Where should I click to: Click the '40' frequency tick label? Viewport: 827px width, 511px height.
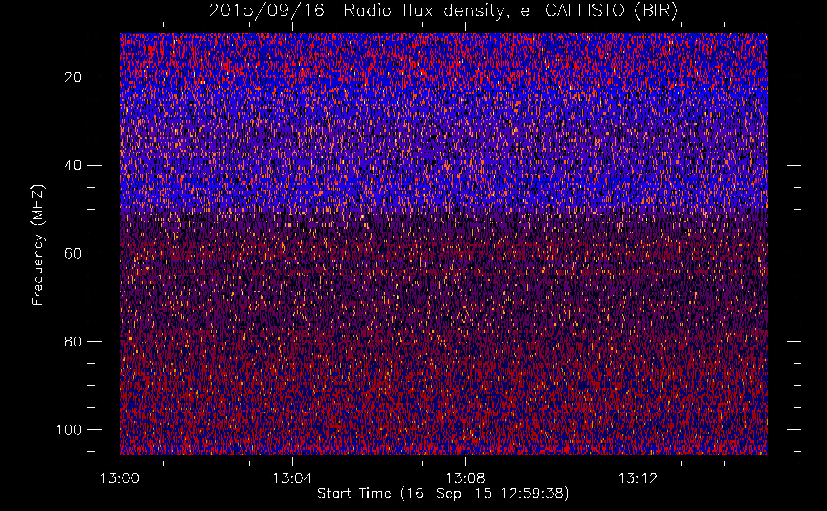[x=73, y=166]
